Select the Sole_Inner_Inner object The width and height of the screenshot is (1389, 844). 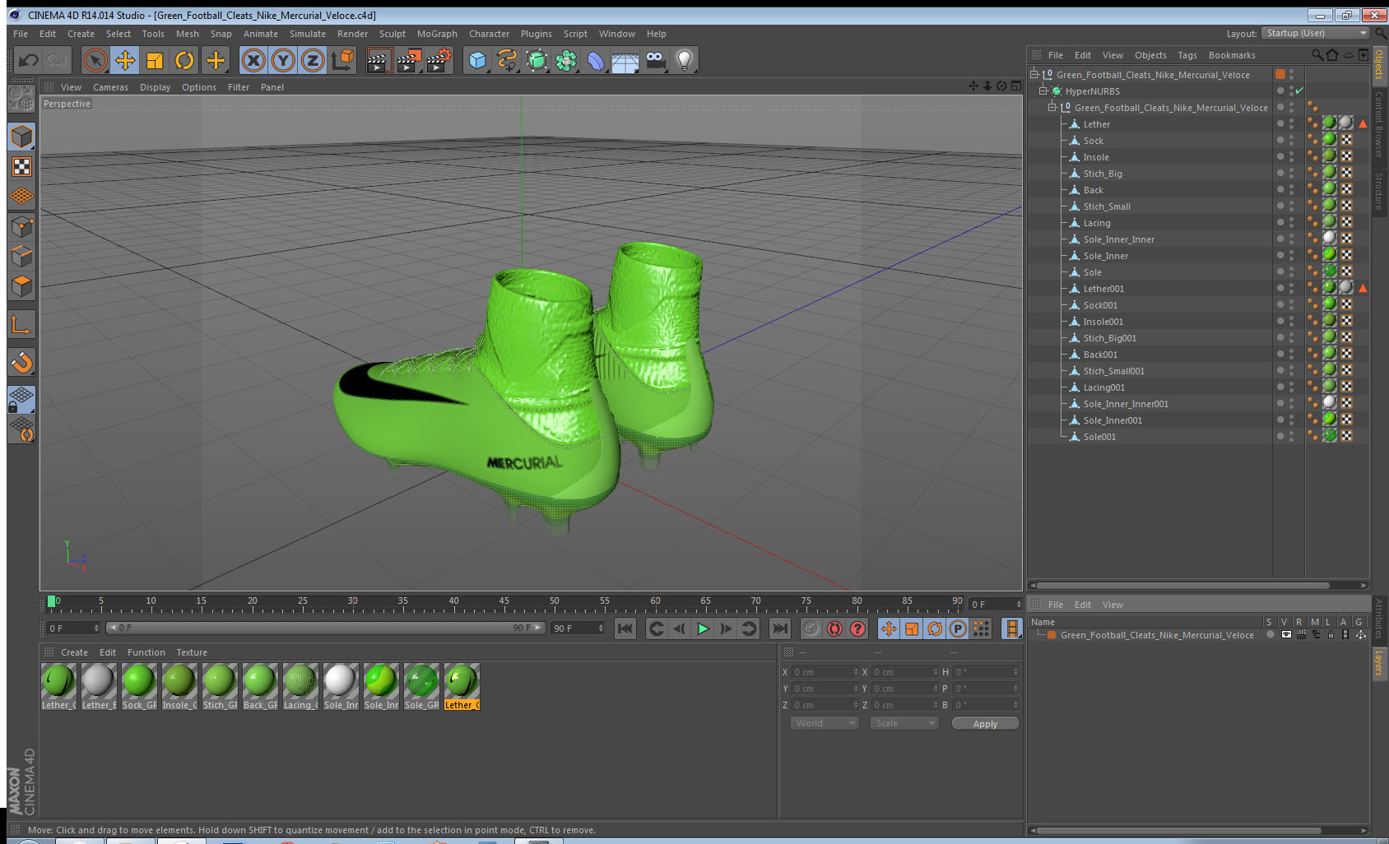click(1119, 239)
